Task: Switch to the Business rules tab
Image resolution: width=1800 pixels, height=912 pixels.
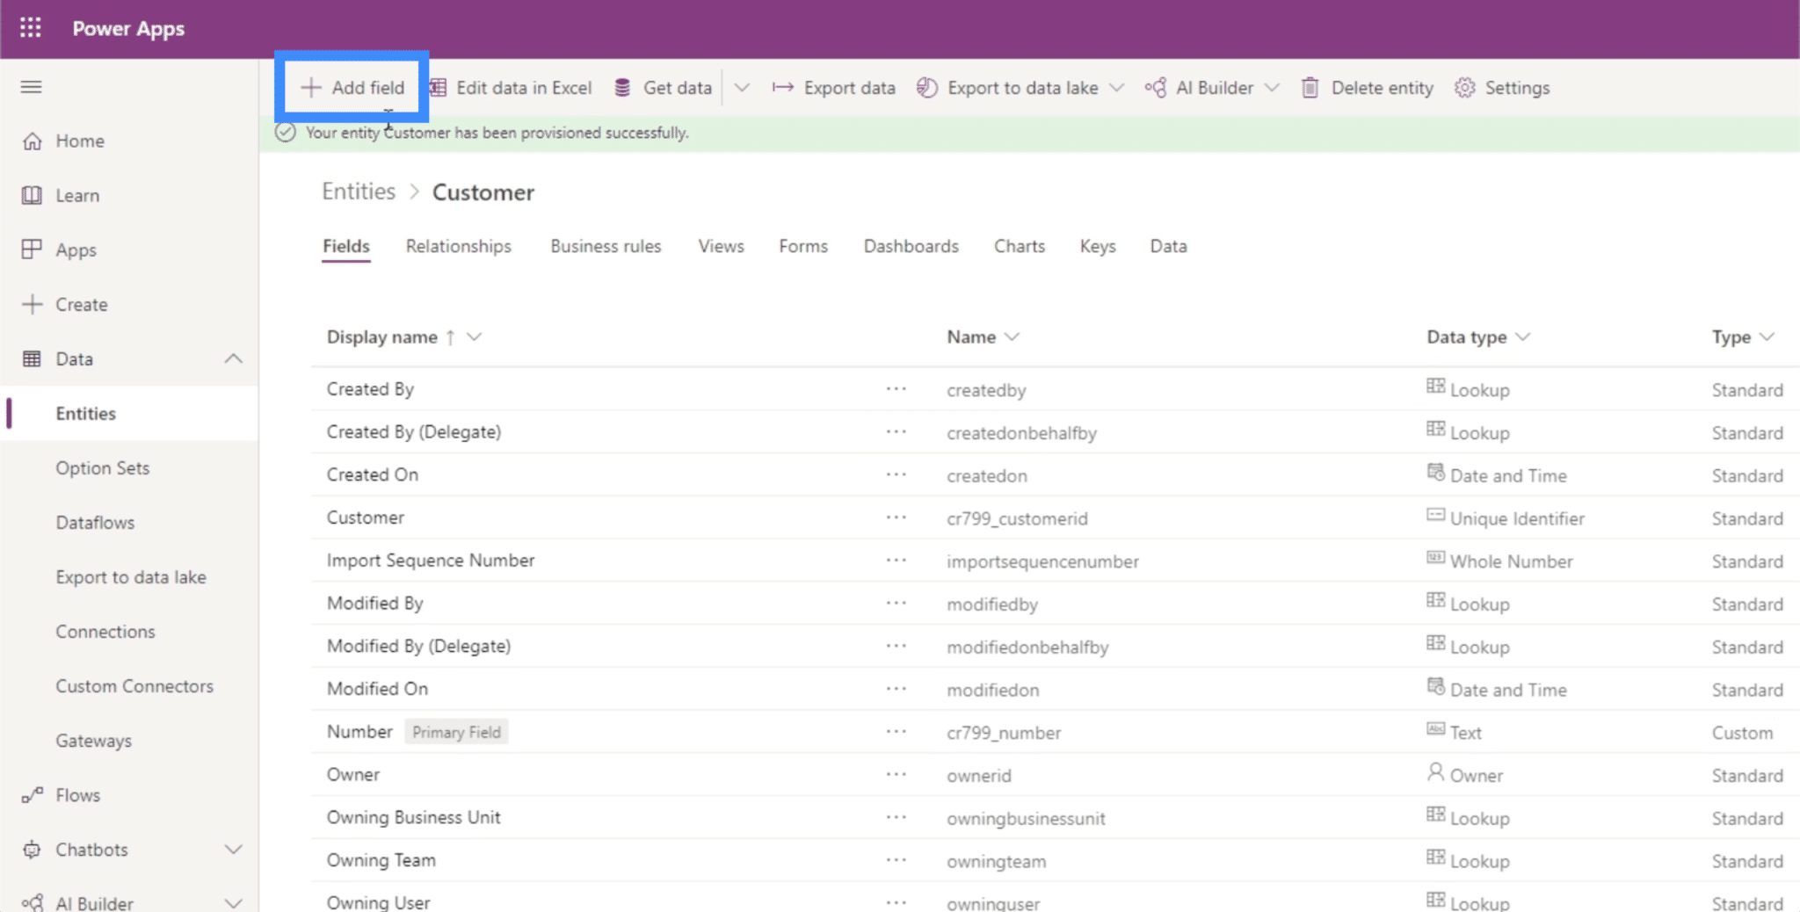Action: click(x=606, y=246)
